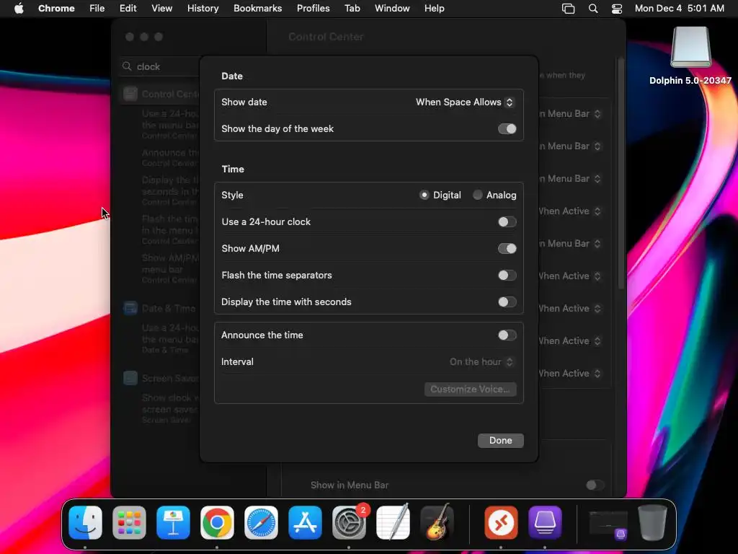
Task: Open the Bookmarks menu
Action: pos(257,8)
